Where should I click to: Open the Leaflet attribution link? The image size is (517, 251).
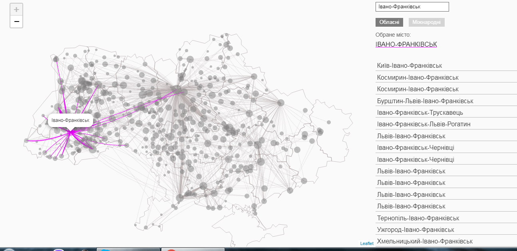click(x=366, y=243)
